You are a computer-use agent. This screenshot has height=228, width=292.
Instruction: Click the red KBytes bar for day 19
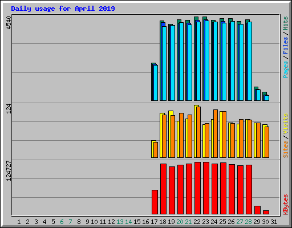pyautogui.click(x=172, y=190)
